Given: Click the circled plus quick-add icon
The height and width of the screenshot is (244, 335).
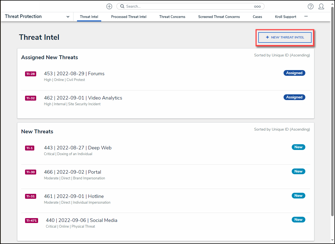Looking at the screenshot, I should [109, 6].
